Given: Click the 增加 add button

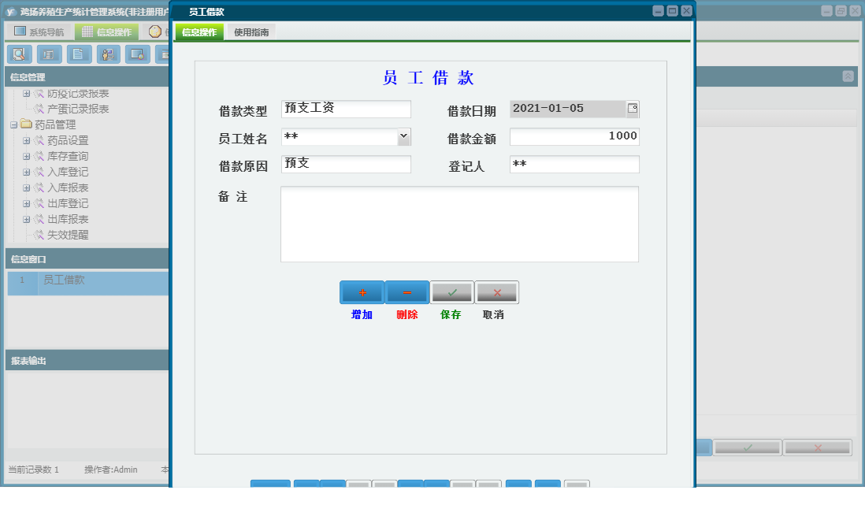Looking at the screenshot, I should [361, 291].
